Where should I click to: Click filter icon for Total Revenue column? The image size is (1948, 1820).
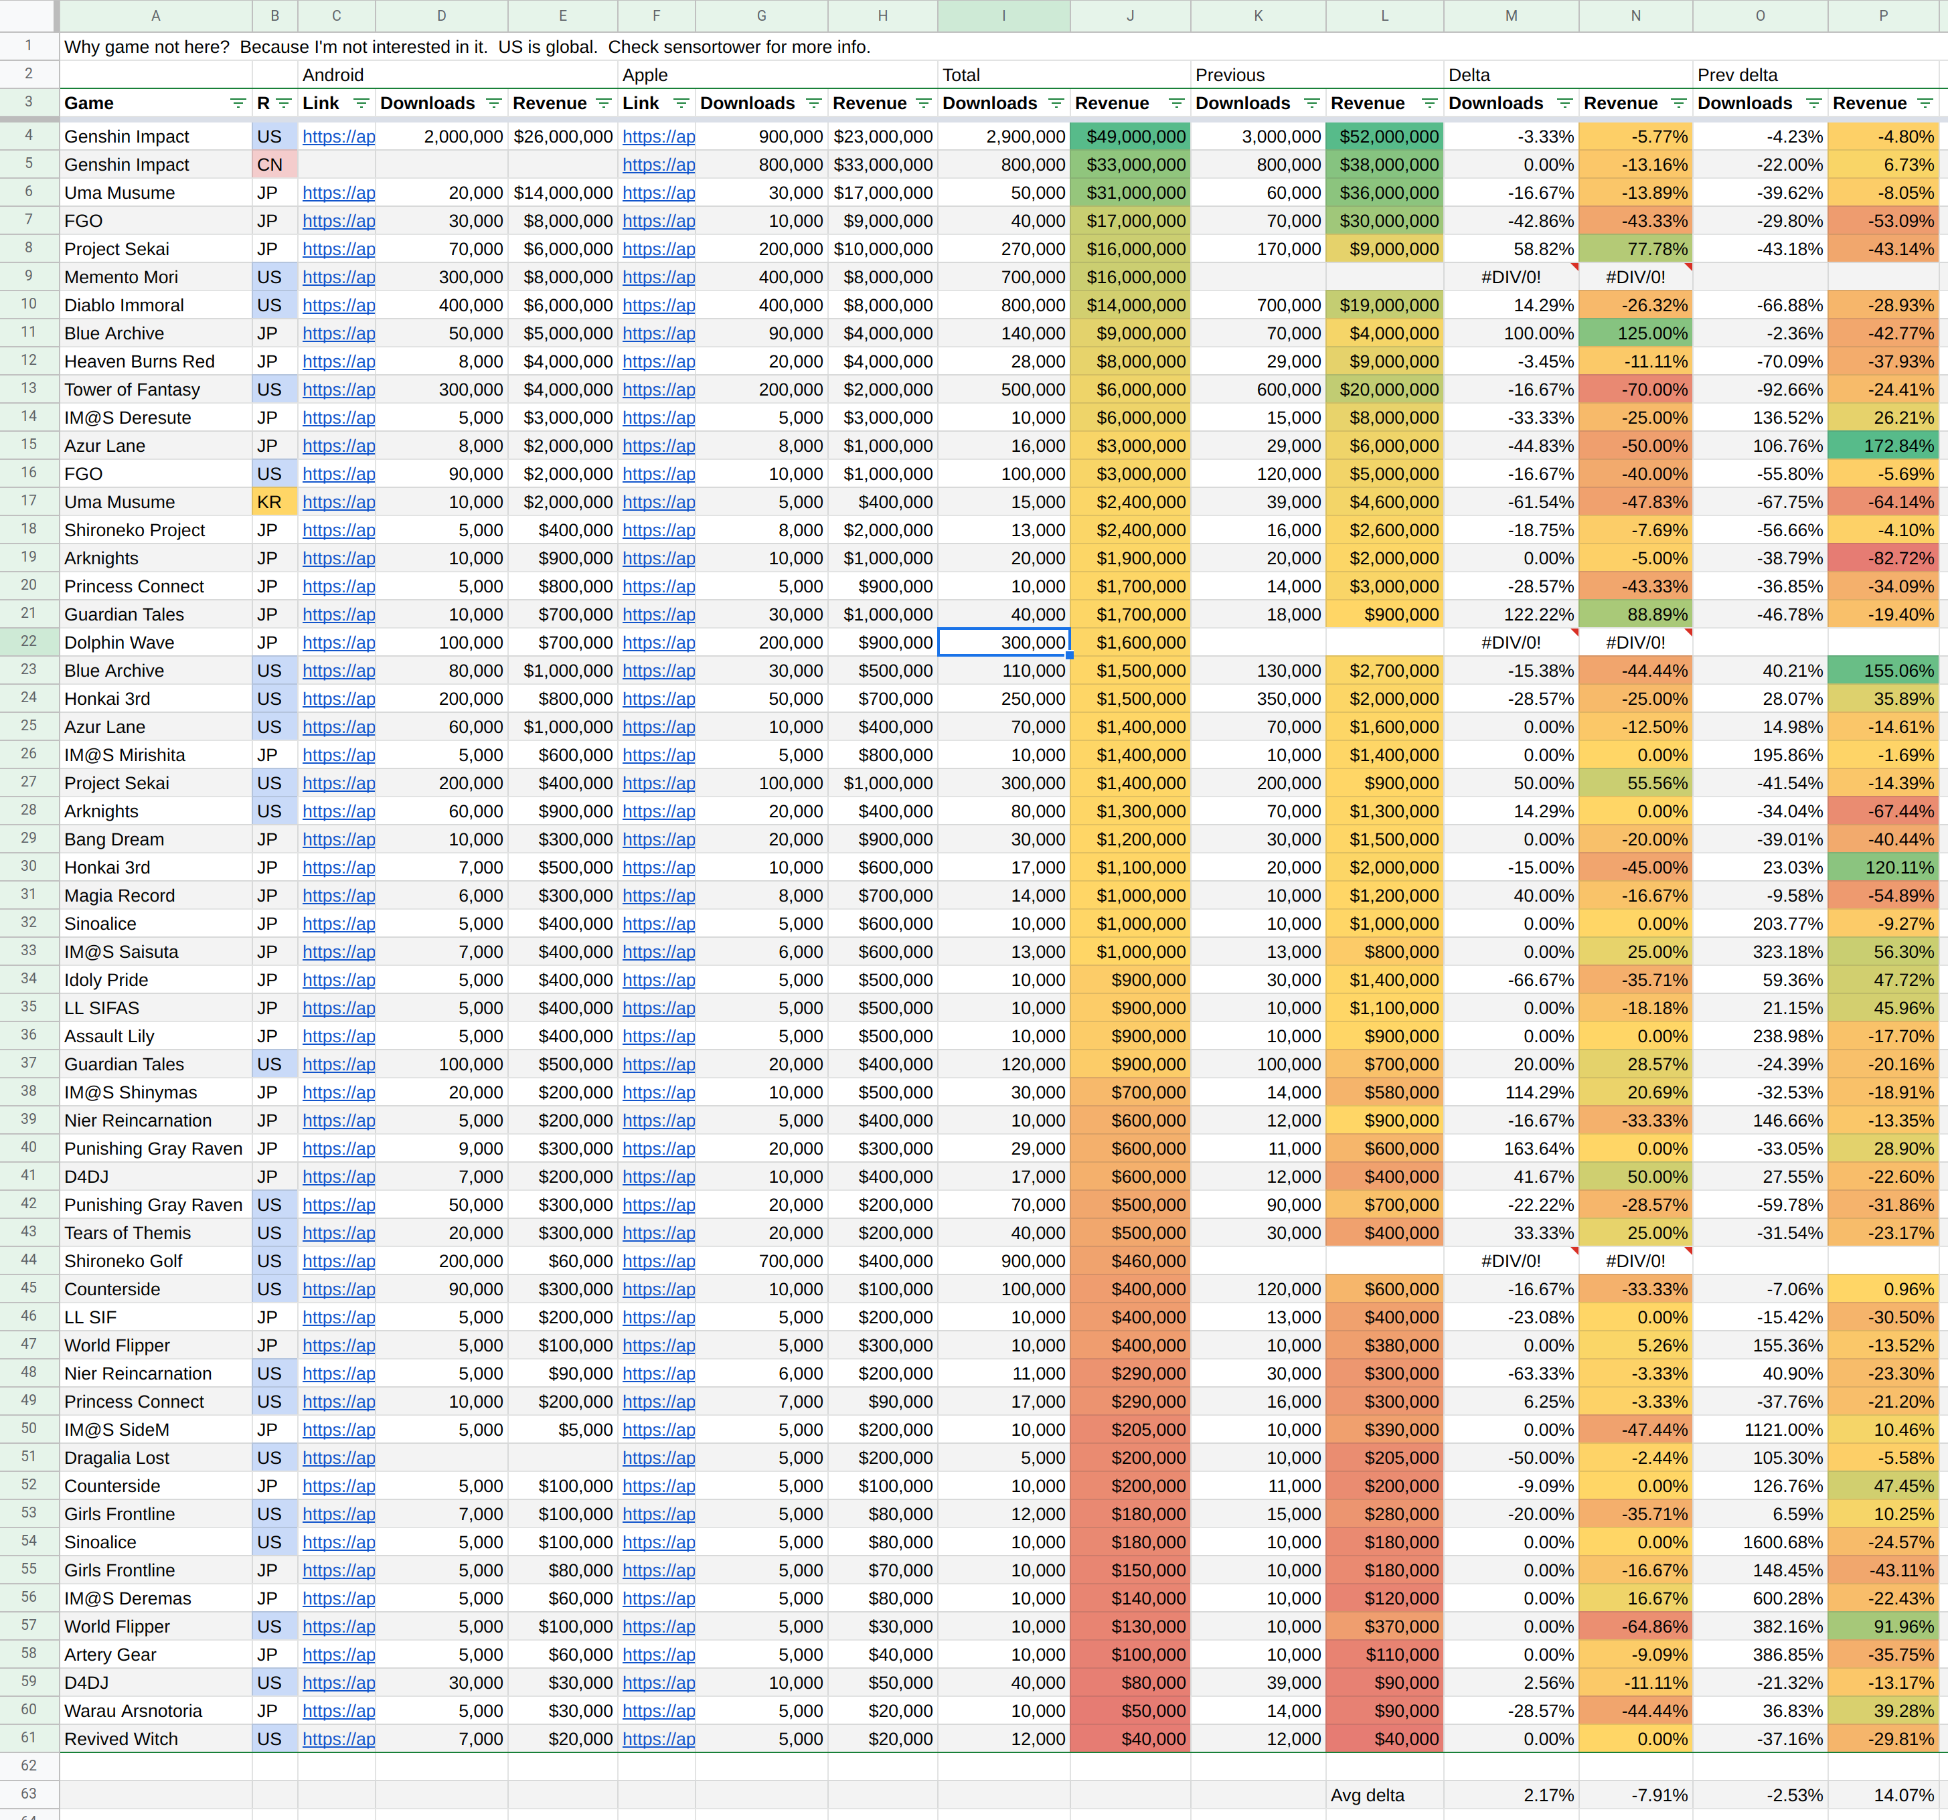(1176, 104)
